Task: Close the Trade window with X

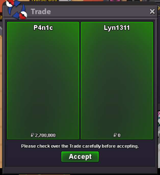Action: click(152, 11)
